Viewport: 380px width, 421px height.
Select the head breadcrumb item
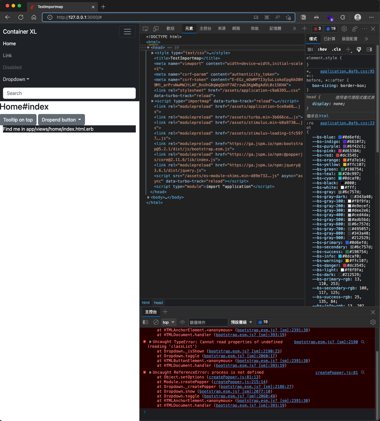(x=158, y=303)
